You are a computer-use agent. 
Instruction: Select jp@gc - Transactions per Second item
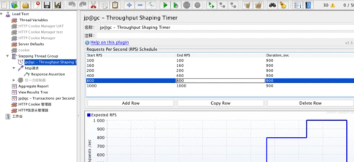coord(46,98)
